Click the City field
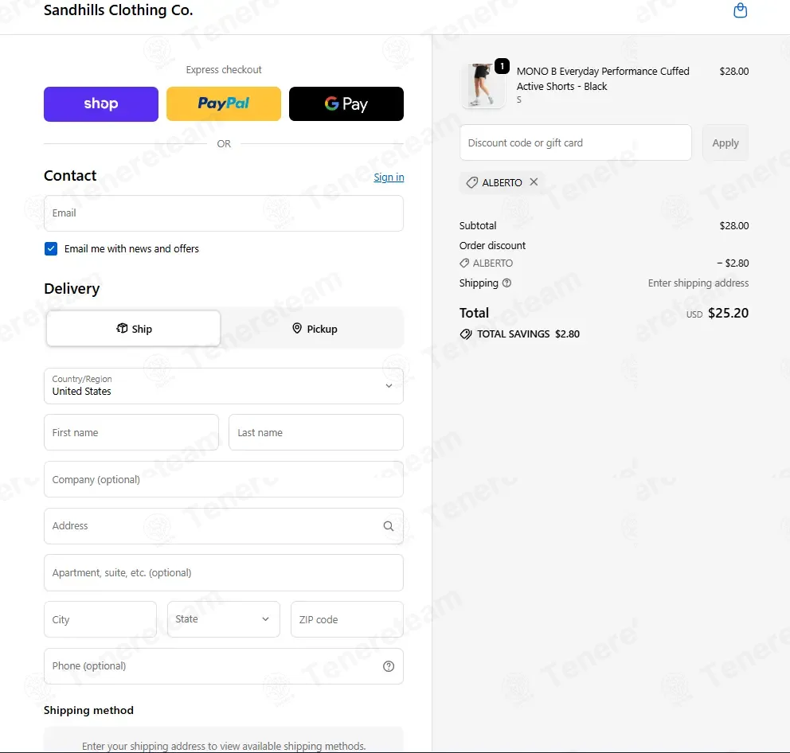790x753 pixels. click(100, 619)
